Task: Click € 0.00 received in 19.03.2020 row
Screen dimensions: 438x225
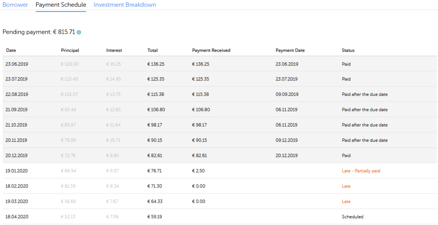Action: click(x=198, y=201)
